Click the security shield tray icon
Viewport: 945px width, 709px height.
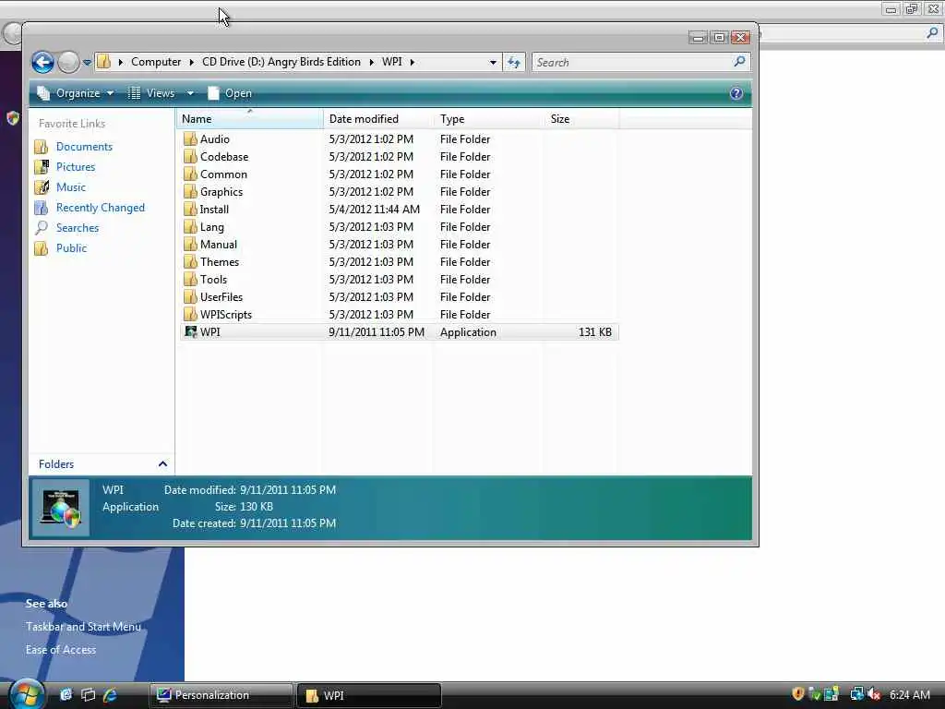pyautogui.click(x=798, y=694)
